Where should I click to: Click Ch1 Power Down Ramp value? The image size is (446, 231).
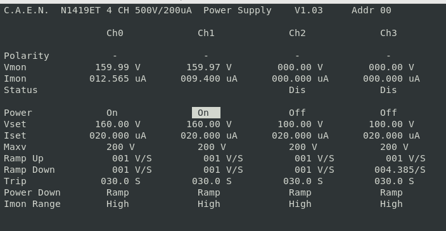coord(209,193)
